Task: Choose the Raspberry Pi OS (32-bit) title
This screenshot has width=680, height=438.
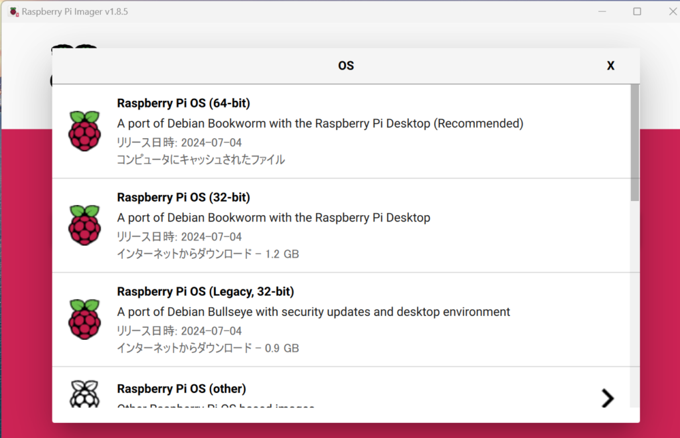Action: tap(183, 197)
